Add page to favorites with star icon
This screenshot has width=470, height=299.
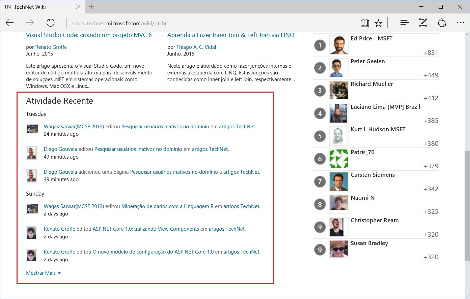378,23
